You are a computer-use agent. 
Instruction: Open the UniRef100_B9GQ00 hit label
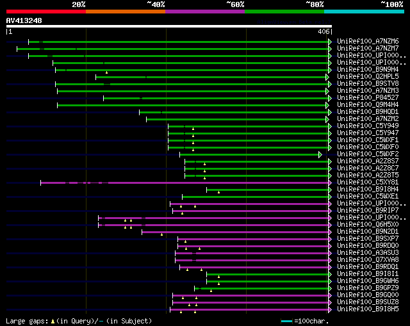[x=368, y=295]
